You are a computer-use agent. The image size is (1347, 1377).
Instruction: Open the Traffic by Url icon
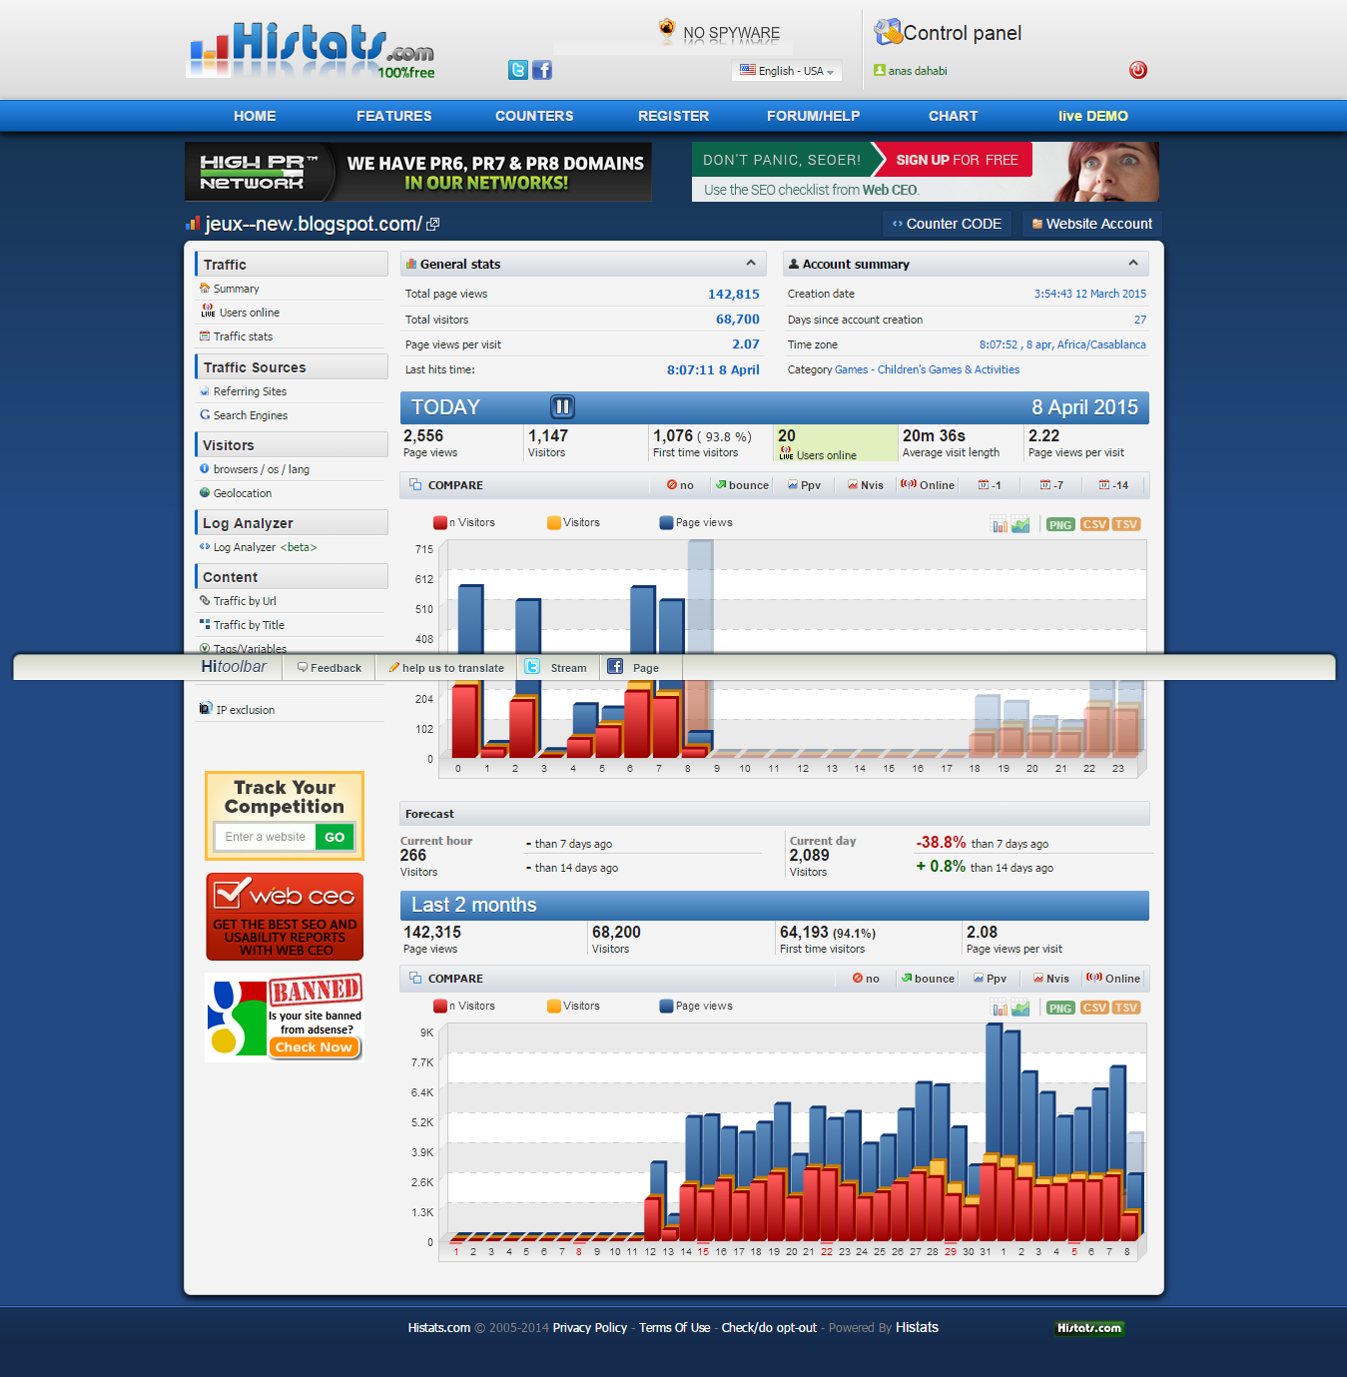(205, 601)
